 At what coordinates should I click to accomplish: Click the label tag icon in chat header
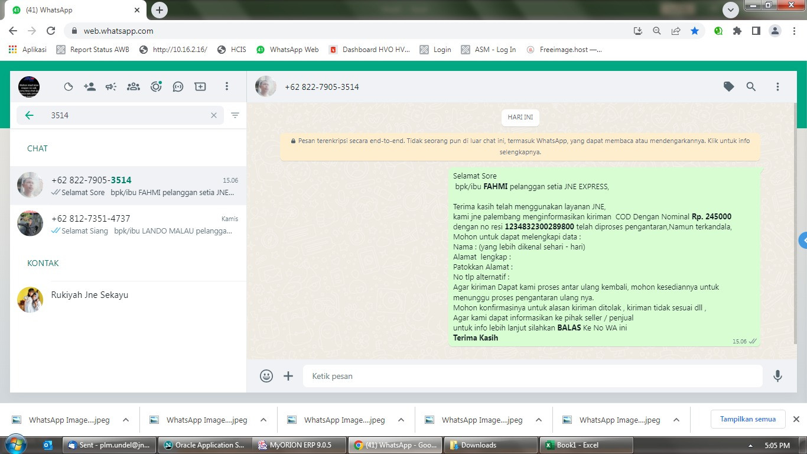click(729, 87)
